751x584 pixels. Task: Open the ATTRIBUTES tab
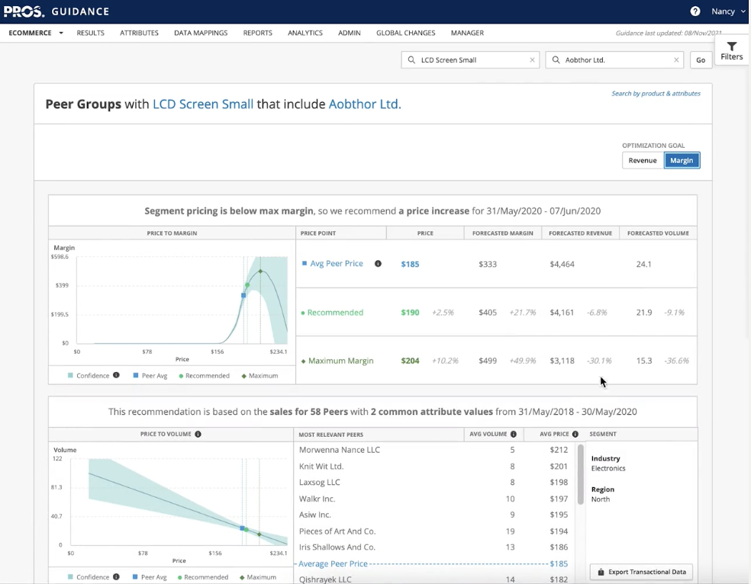click(139, 33)
